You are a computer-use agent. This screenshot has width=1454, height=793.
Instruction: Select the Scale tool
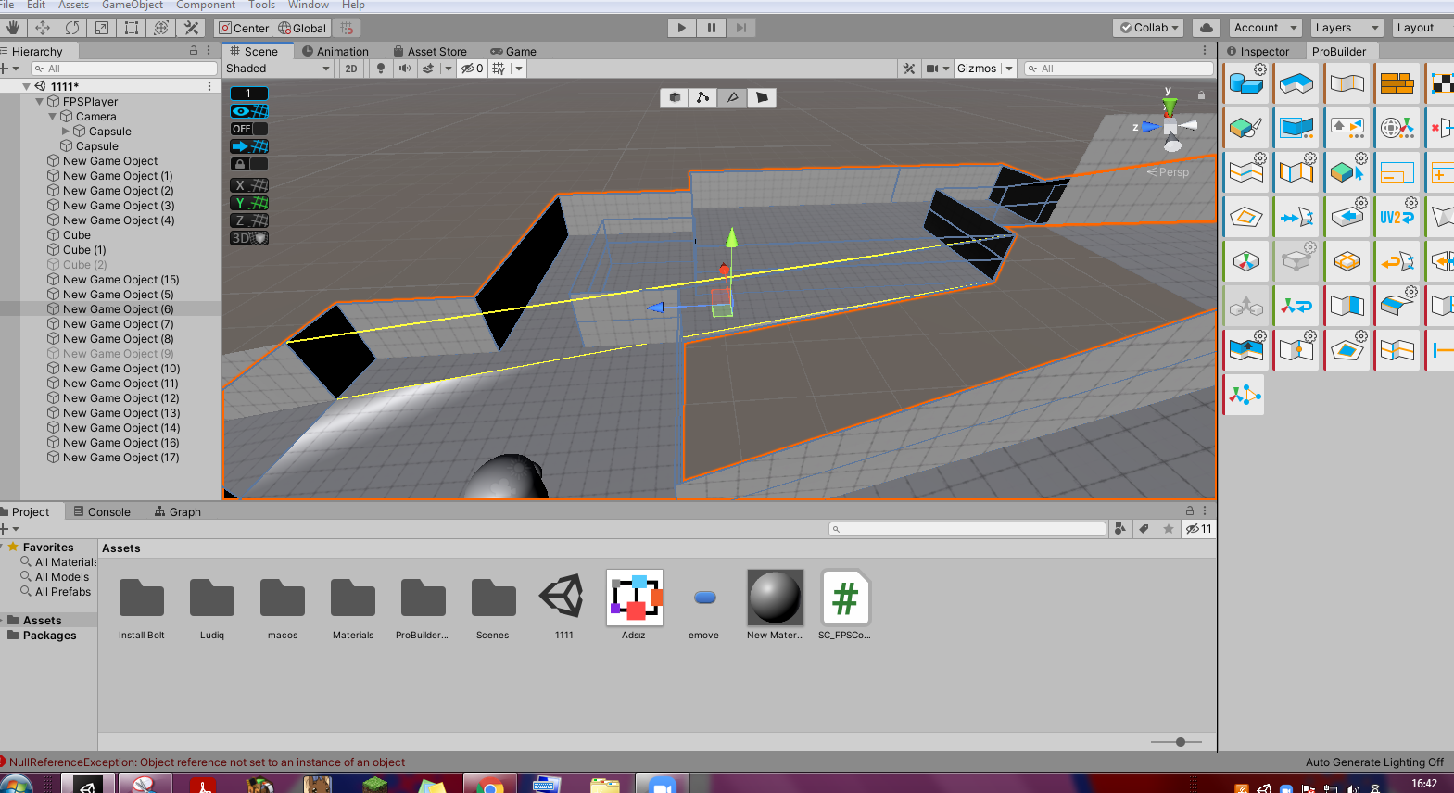pos(102,28)
